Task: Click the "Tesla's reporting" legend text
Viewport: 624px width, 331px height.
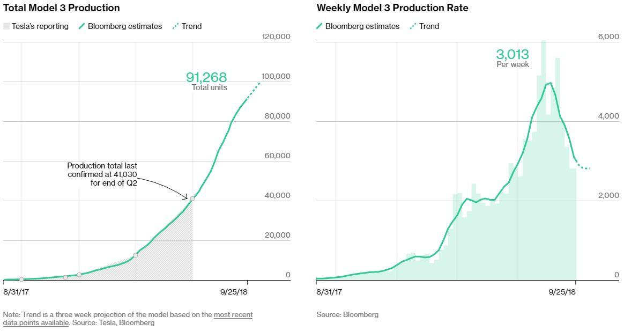Action: point(40,26)
